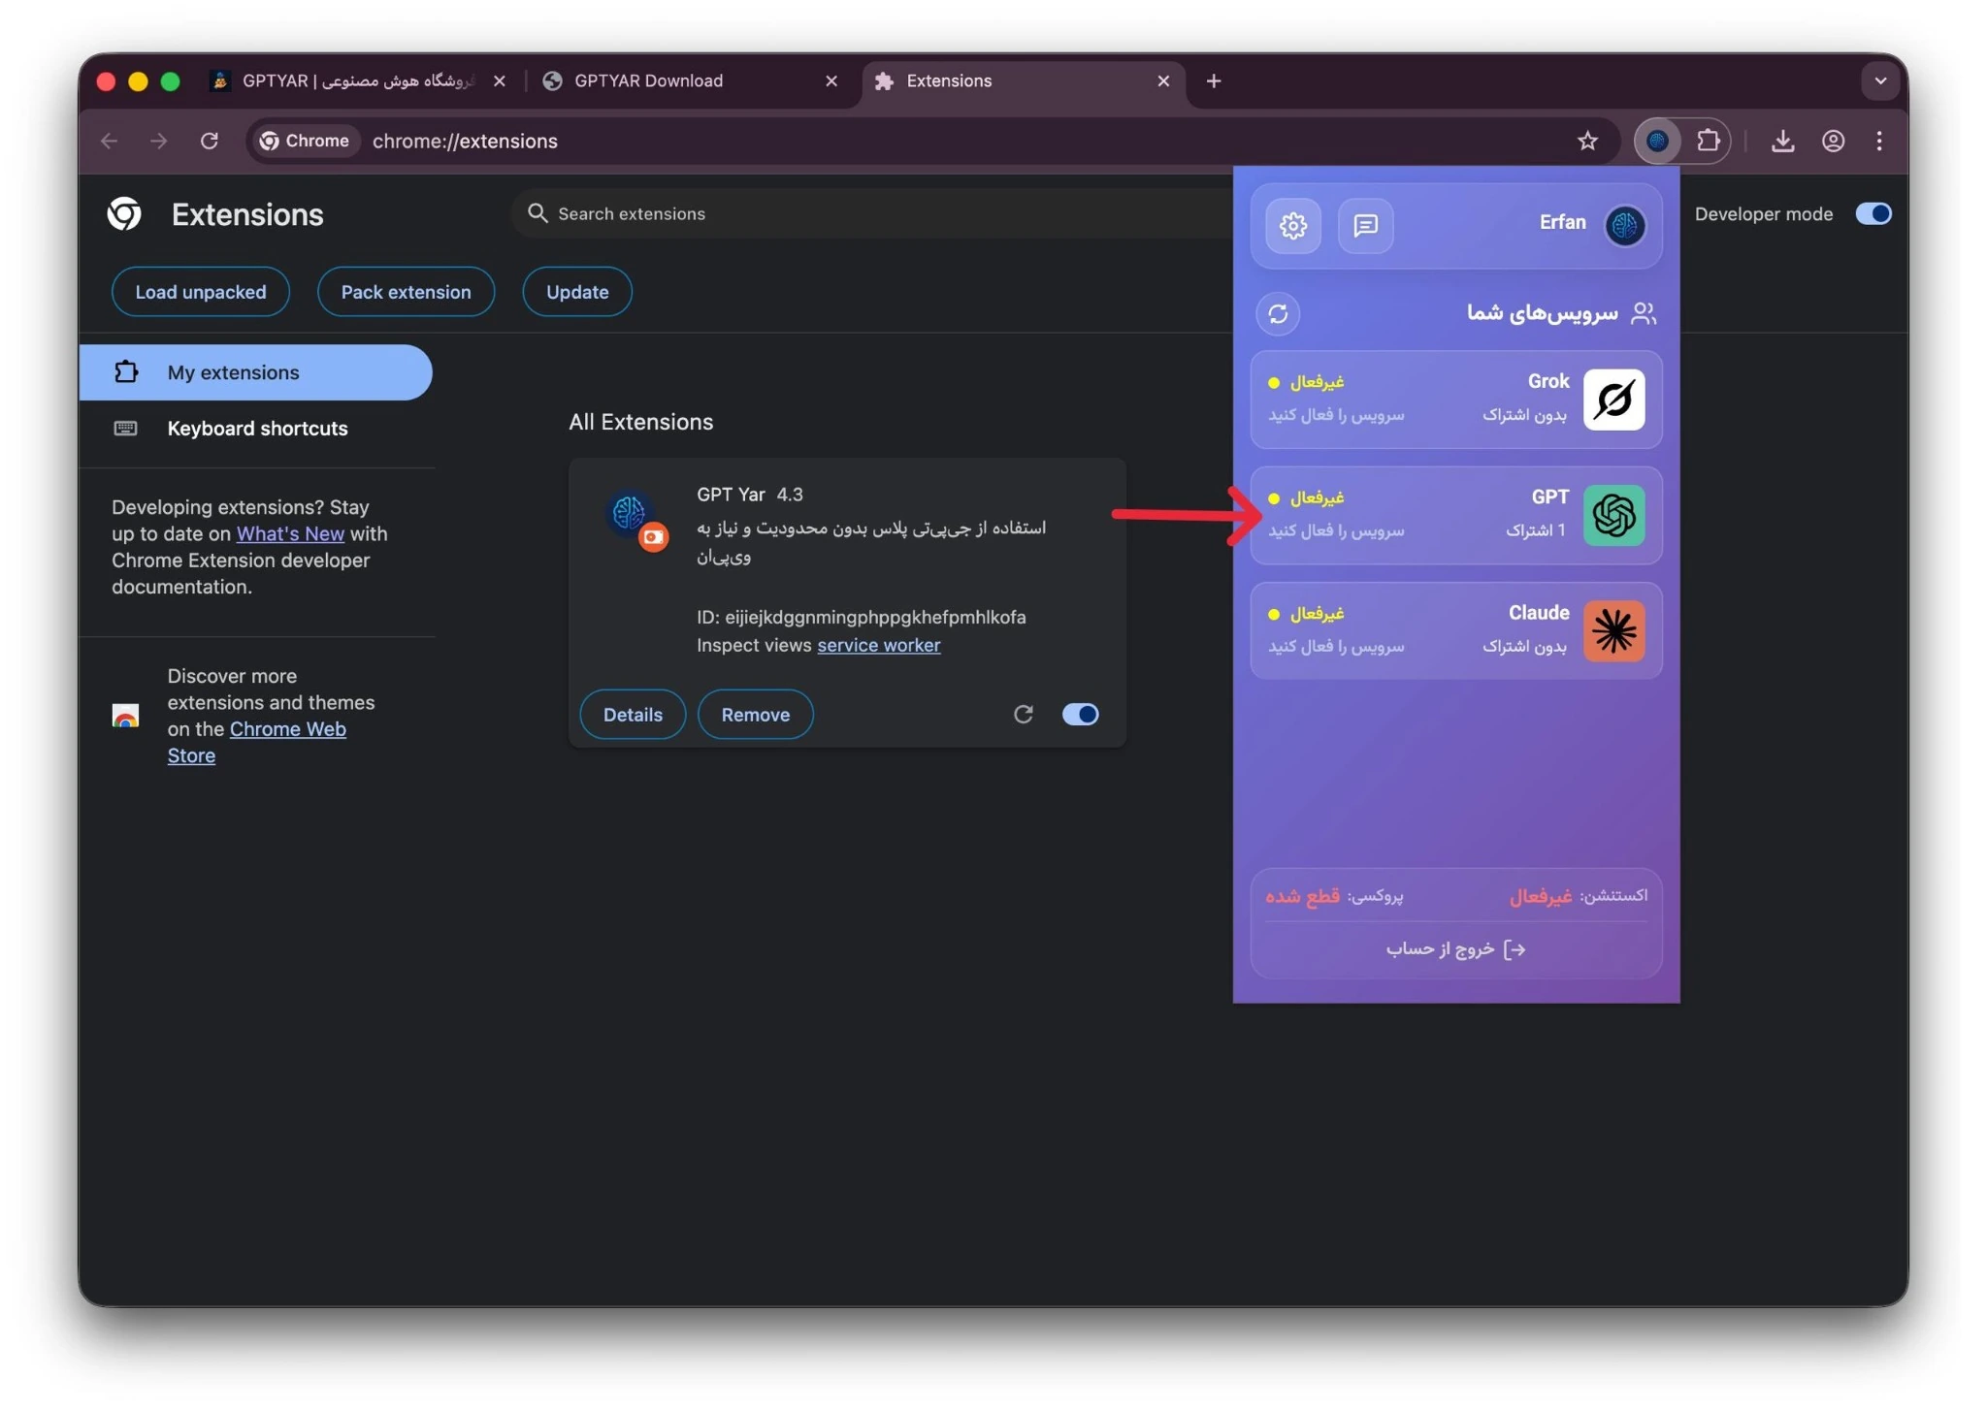Open the Chrome downloads icon

tap(1782, 141)
